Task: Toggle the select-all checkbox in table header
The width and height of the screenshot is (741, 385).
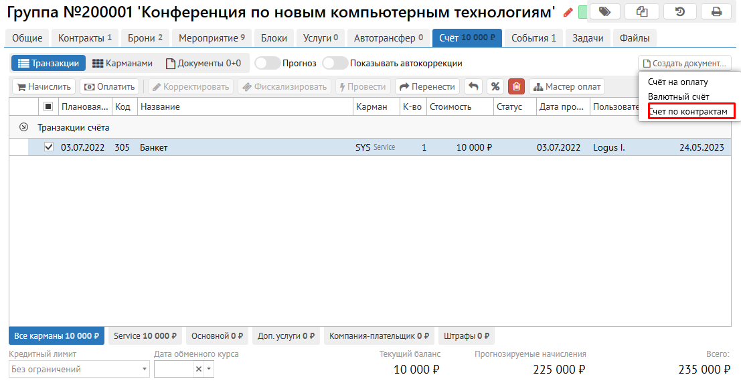Action: tap(48, 106)
